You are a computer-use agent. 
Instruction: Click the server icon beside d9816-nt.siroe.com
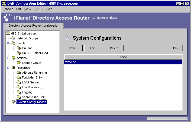(x=8, y=33)
